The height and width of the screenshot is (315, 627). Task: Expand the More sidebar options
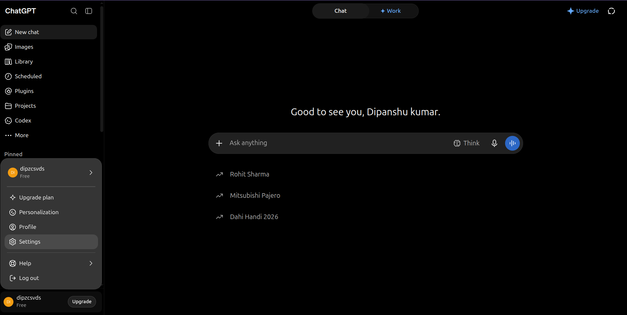coord(49,135)
